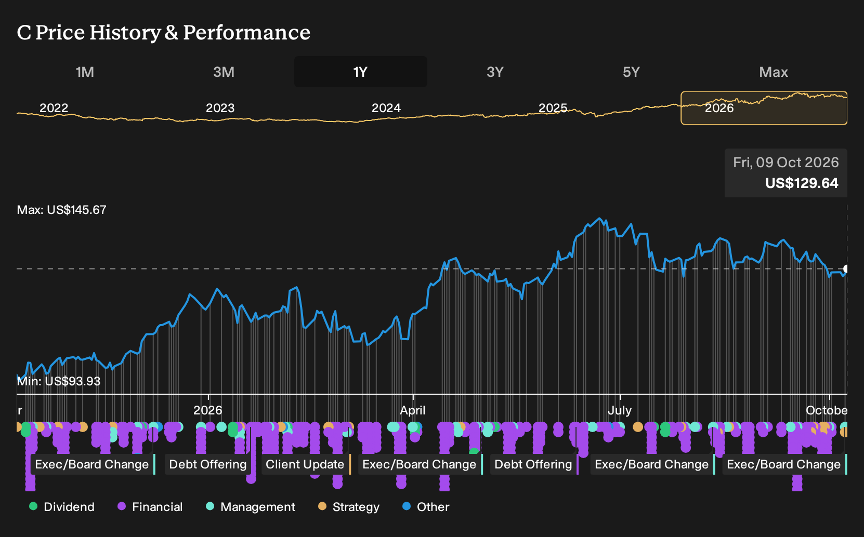Click the April x-axis label
This screenshot has width=864, height=537.
(x=413, y=410)
